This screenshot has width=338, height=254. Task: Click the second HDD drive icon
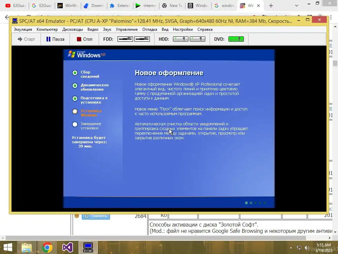coord(197,39)
